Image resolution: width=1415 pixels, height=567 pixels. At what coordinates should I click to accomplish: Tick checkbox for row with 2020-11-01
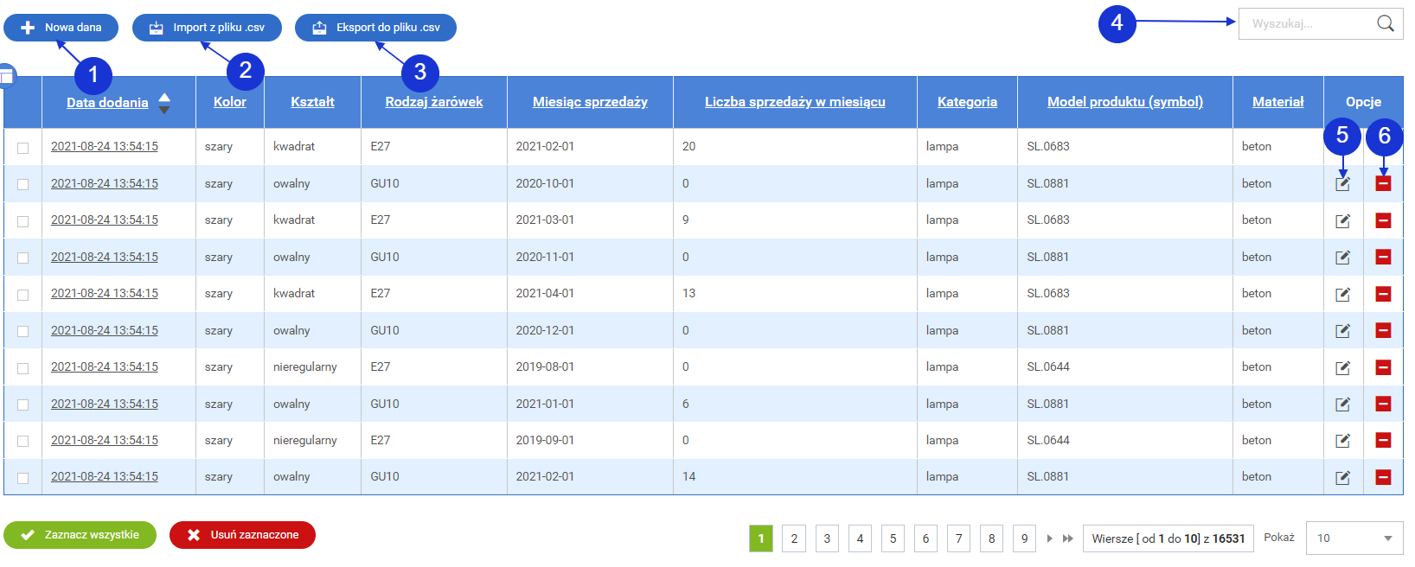tap(22, 258)
